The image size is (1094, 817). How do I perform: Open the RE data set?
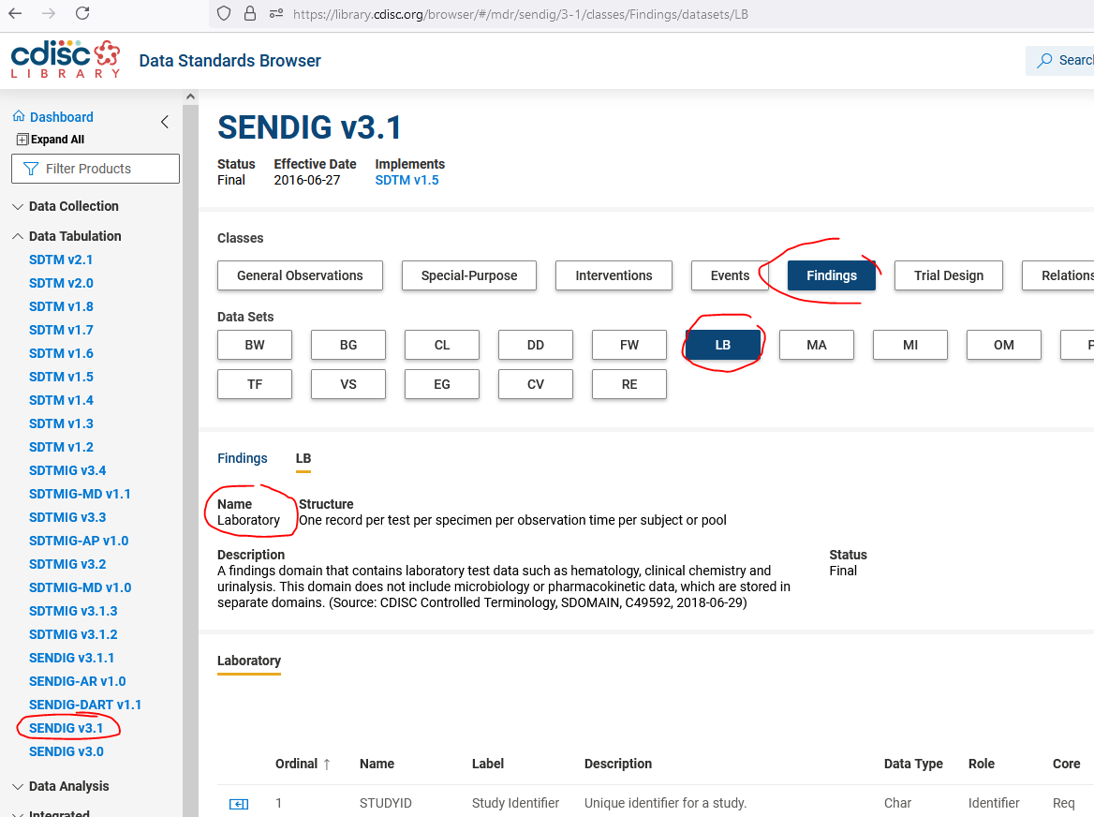coord(629,384)
